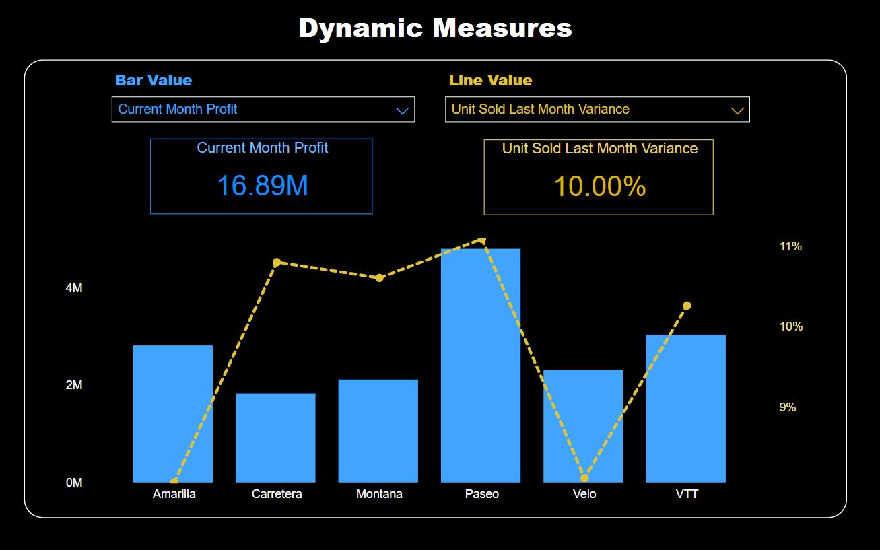Click the 10.00% variance card value
The height and width of the screenshot is (550, 880).
pyautogui.click(x=600, y=186)
